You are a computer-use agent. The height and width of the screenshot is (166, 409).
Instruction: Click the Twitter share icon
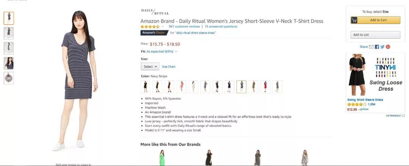click(382, 47)
